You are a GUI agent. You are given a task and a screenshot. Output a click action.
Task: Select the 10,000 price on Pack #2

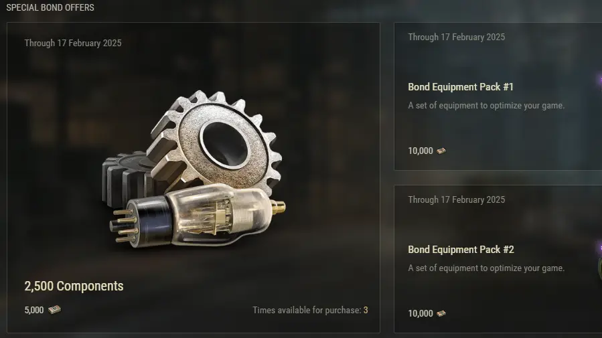pos(421,313)
